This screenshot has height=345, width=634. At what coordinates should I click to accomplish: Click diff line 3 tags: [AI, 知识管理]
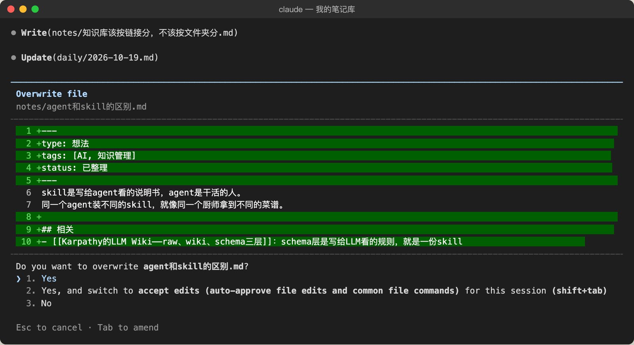click(313, 156)
